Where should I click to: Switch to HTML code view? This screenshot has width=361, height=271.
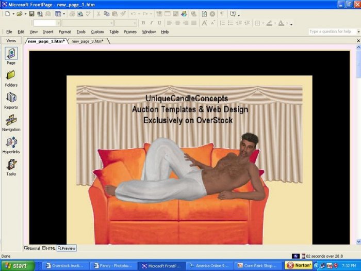48,248
